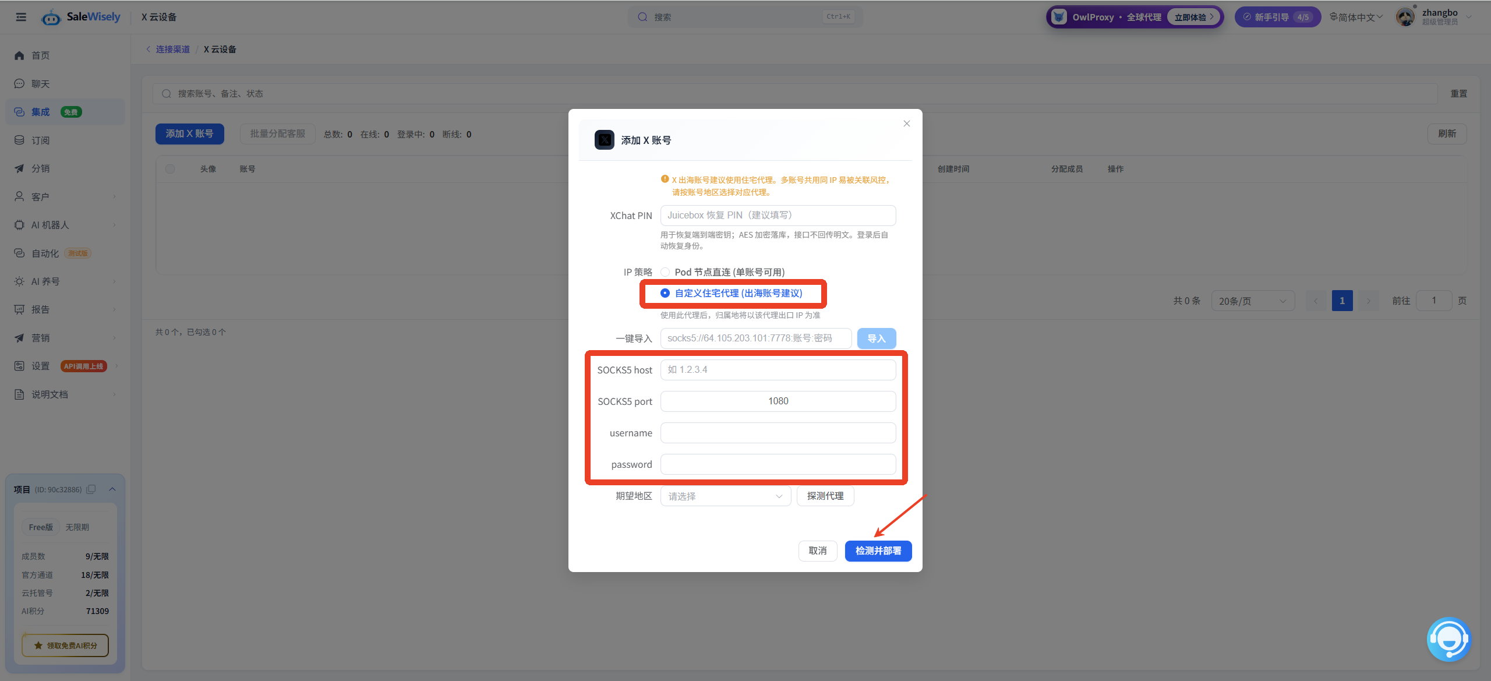
Task: Click the 设置 settings icon
Action: point(19,366)
